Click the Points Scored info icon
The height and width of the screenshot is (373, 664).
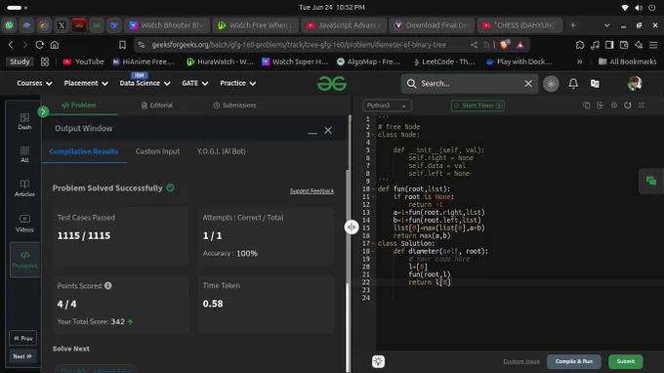pyautogui.click(x=108, y=286)
